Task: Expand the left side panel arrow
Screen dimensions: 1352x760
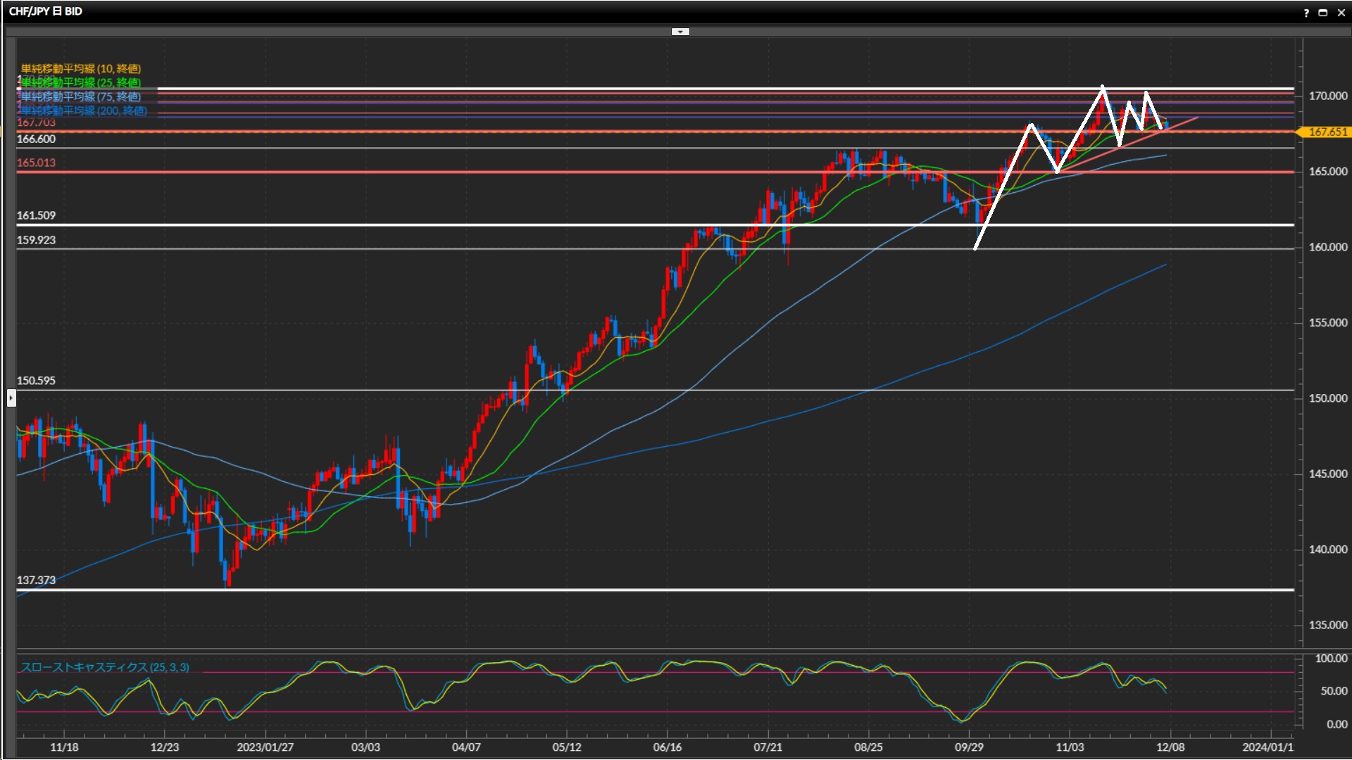Action: pos(11,398)
